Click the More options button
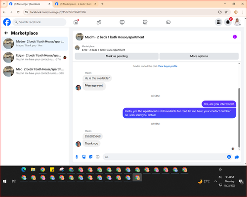247x197 pixels. [x=199, y=56]
